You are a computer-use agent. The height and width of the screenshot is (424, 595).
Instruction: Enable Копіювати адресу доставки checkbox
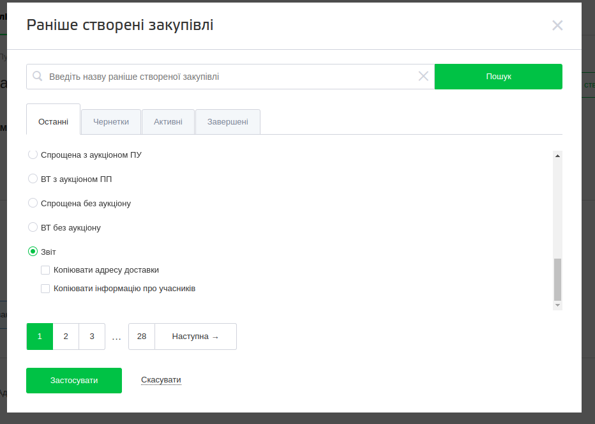[45, 270]
